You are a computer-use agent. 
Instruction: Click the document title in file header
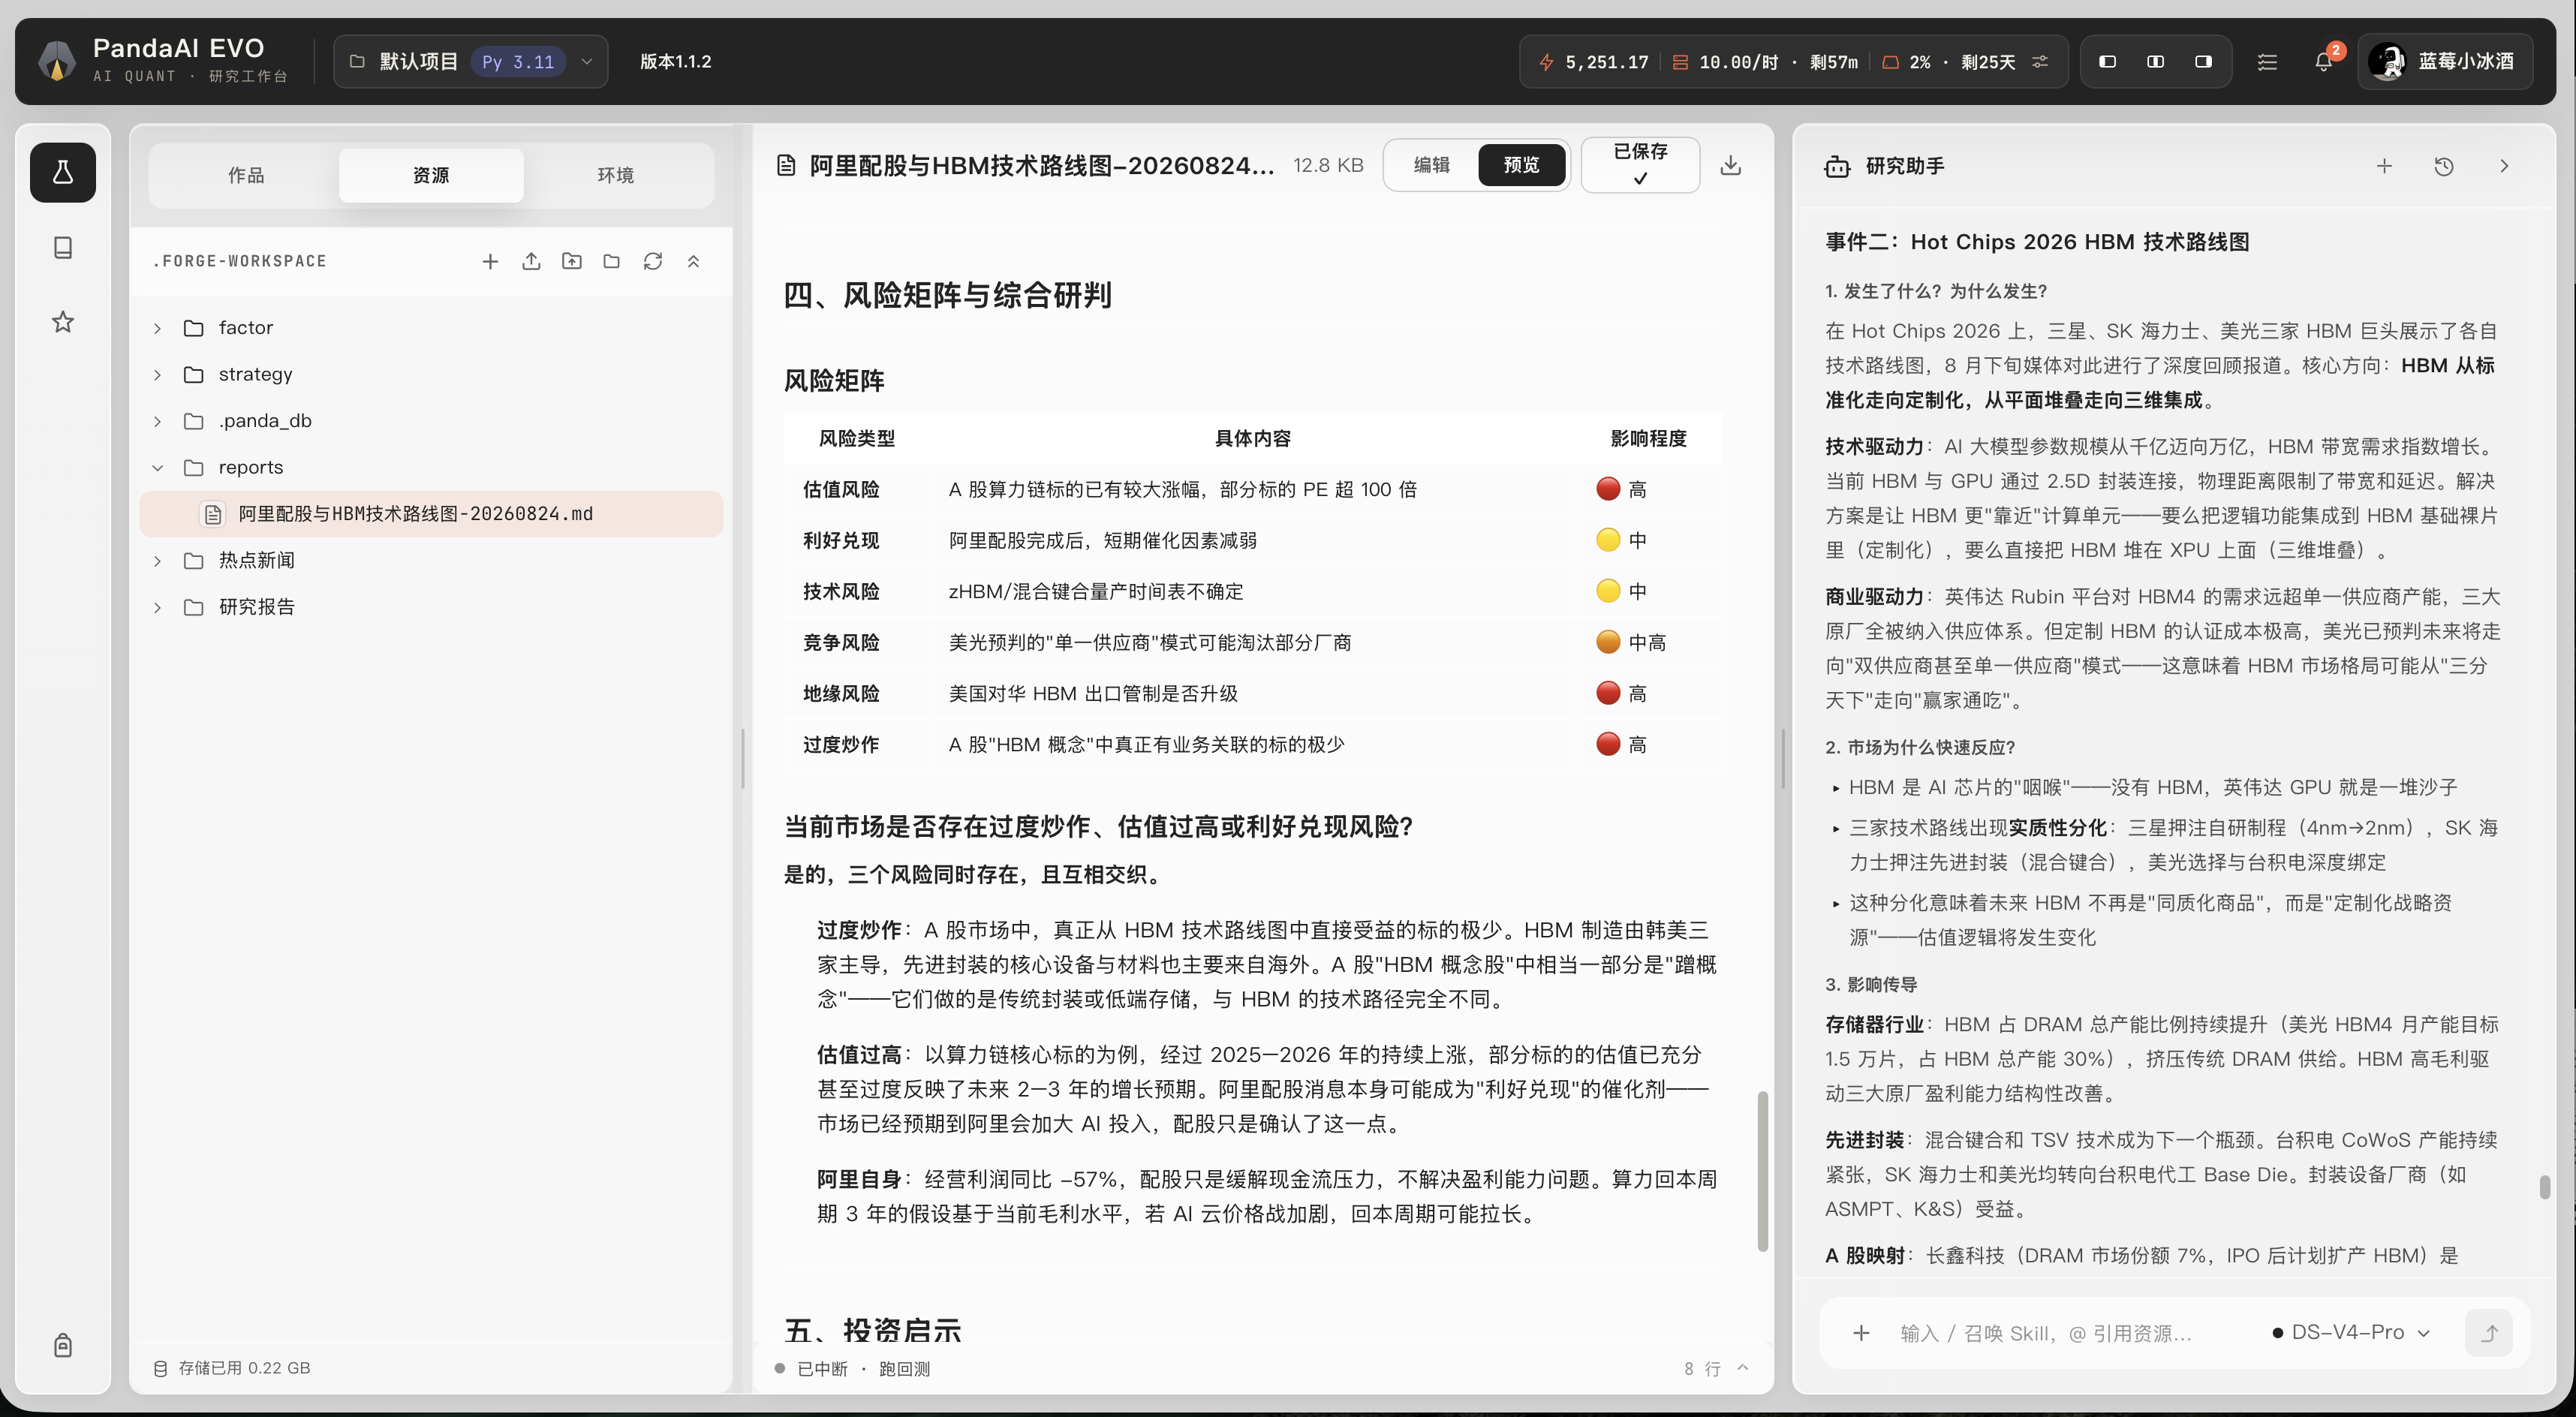pos(1041,165)
